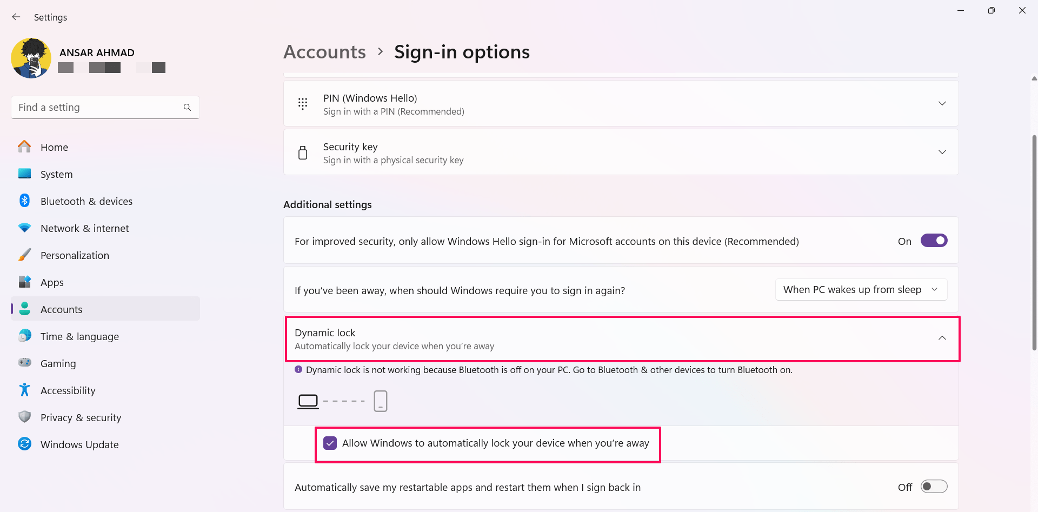1038x512 pixels.
Task: Enable automatically save restartable apps
Action: click(x=934, y=486)
